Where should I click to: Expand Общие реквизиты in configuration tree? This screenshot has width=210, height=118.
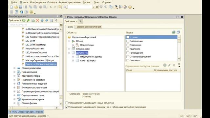coord(14,68)
